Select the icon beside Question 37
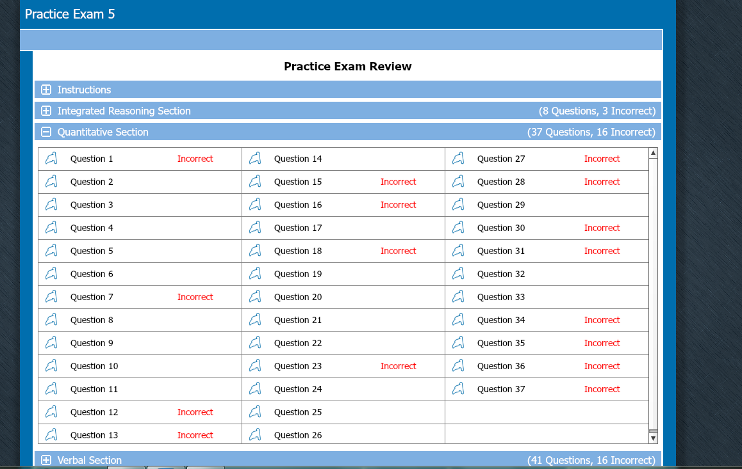Screen dimensions: 742x469 458,389
